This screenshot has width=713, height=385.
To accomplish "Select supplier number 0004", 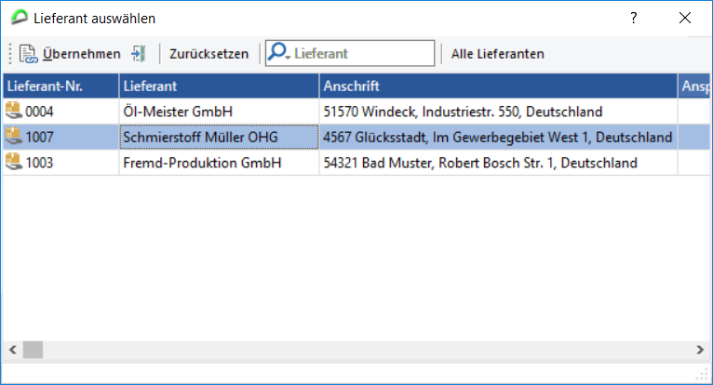I will click(x=39, y=112).
